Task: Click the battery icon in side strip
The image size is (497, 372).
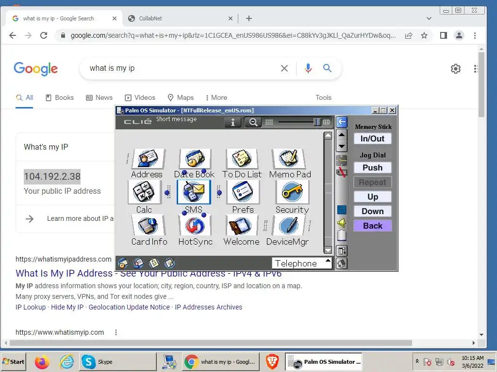Action: pyautogui.click(x=341, y=236)
